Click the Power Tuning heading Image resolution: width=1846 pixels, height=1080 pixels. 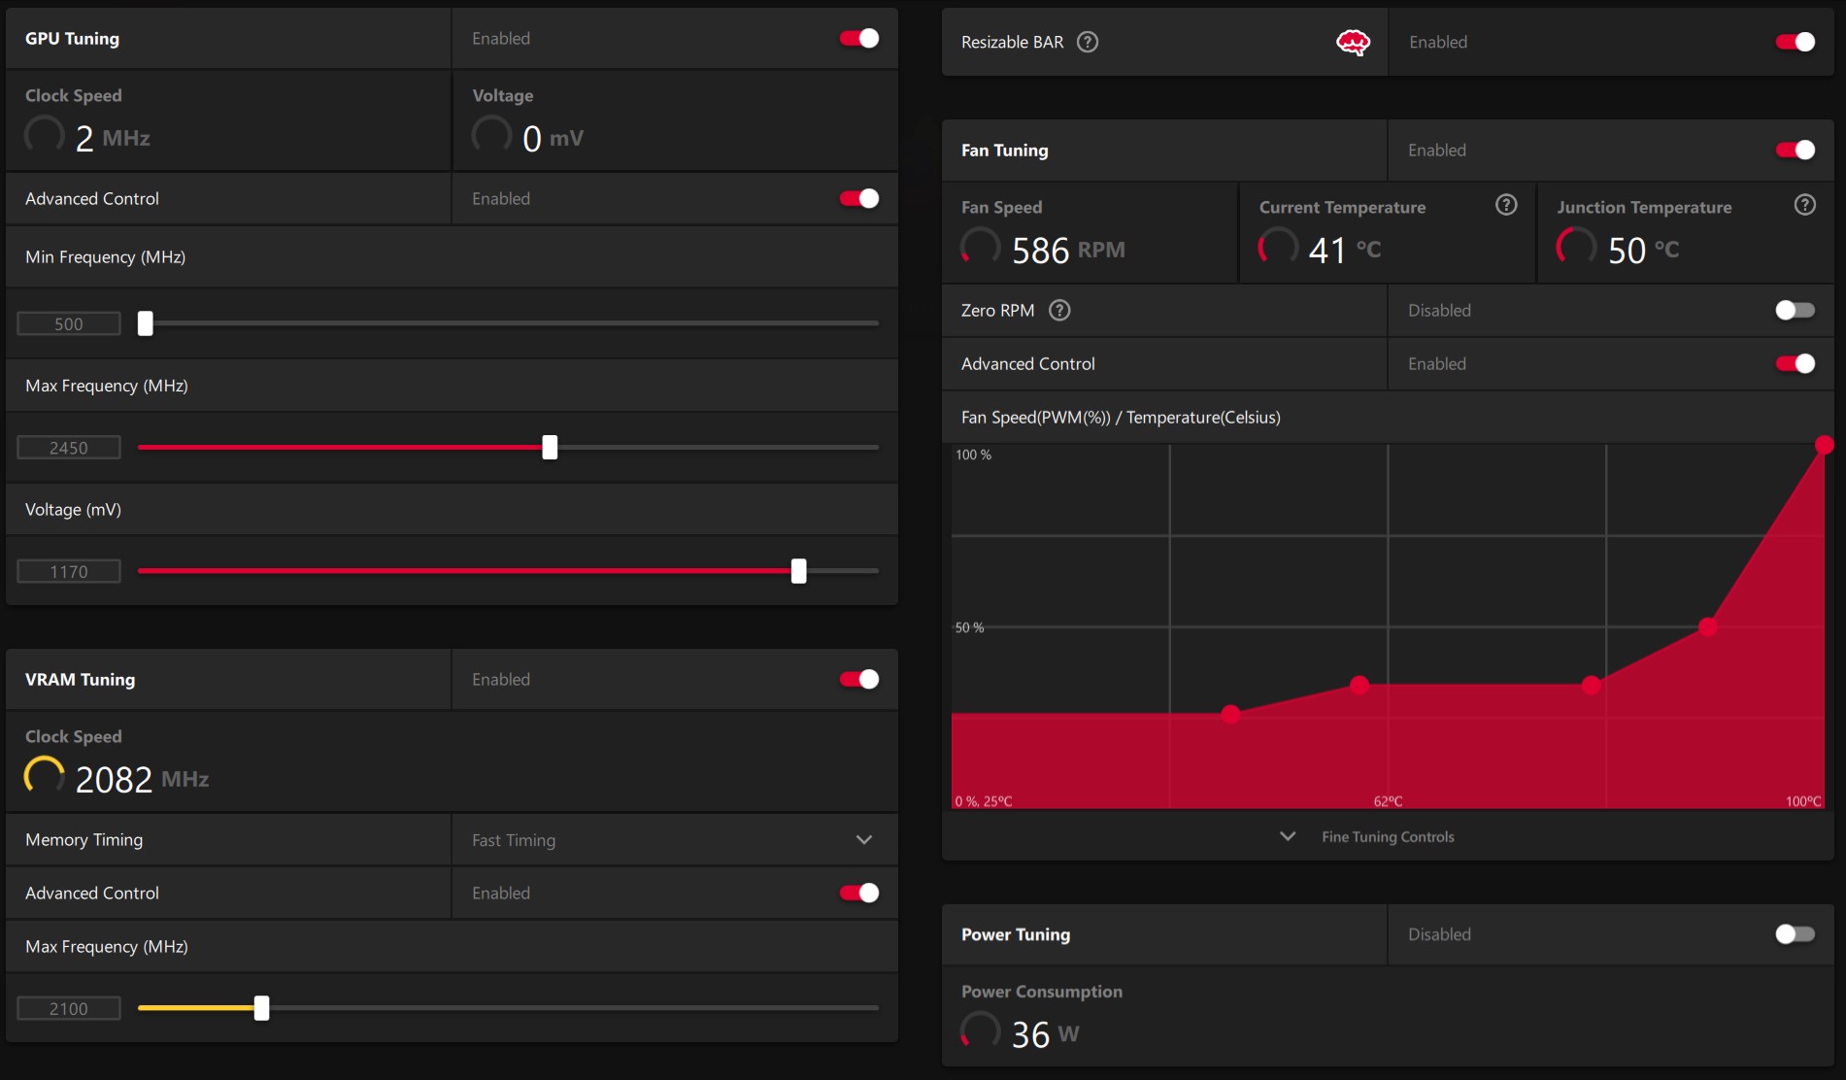pos(1015,933)
